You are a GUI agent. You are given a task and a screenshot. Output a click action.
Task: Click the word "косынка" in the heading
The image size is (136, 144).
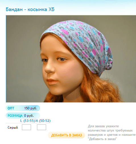click(37, 10)
